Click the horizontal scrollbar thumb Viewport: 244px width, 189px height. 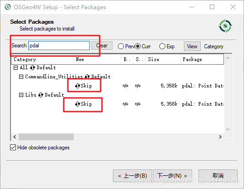pos(46,137)
